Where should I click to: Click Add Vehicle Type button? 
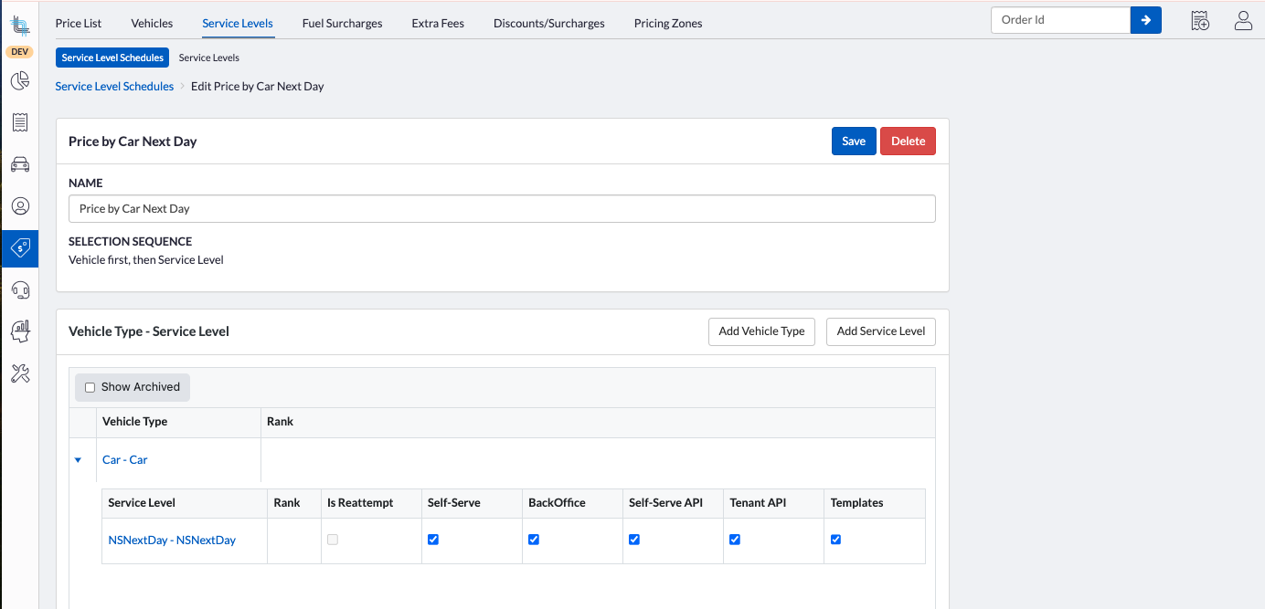click(761, 331)
